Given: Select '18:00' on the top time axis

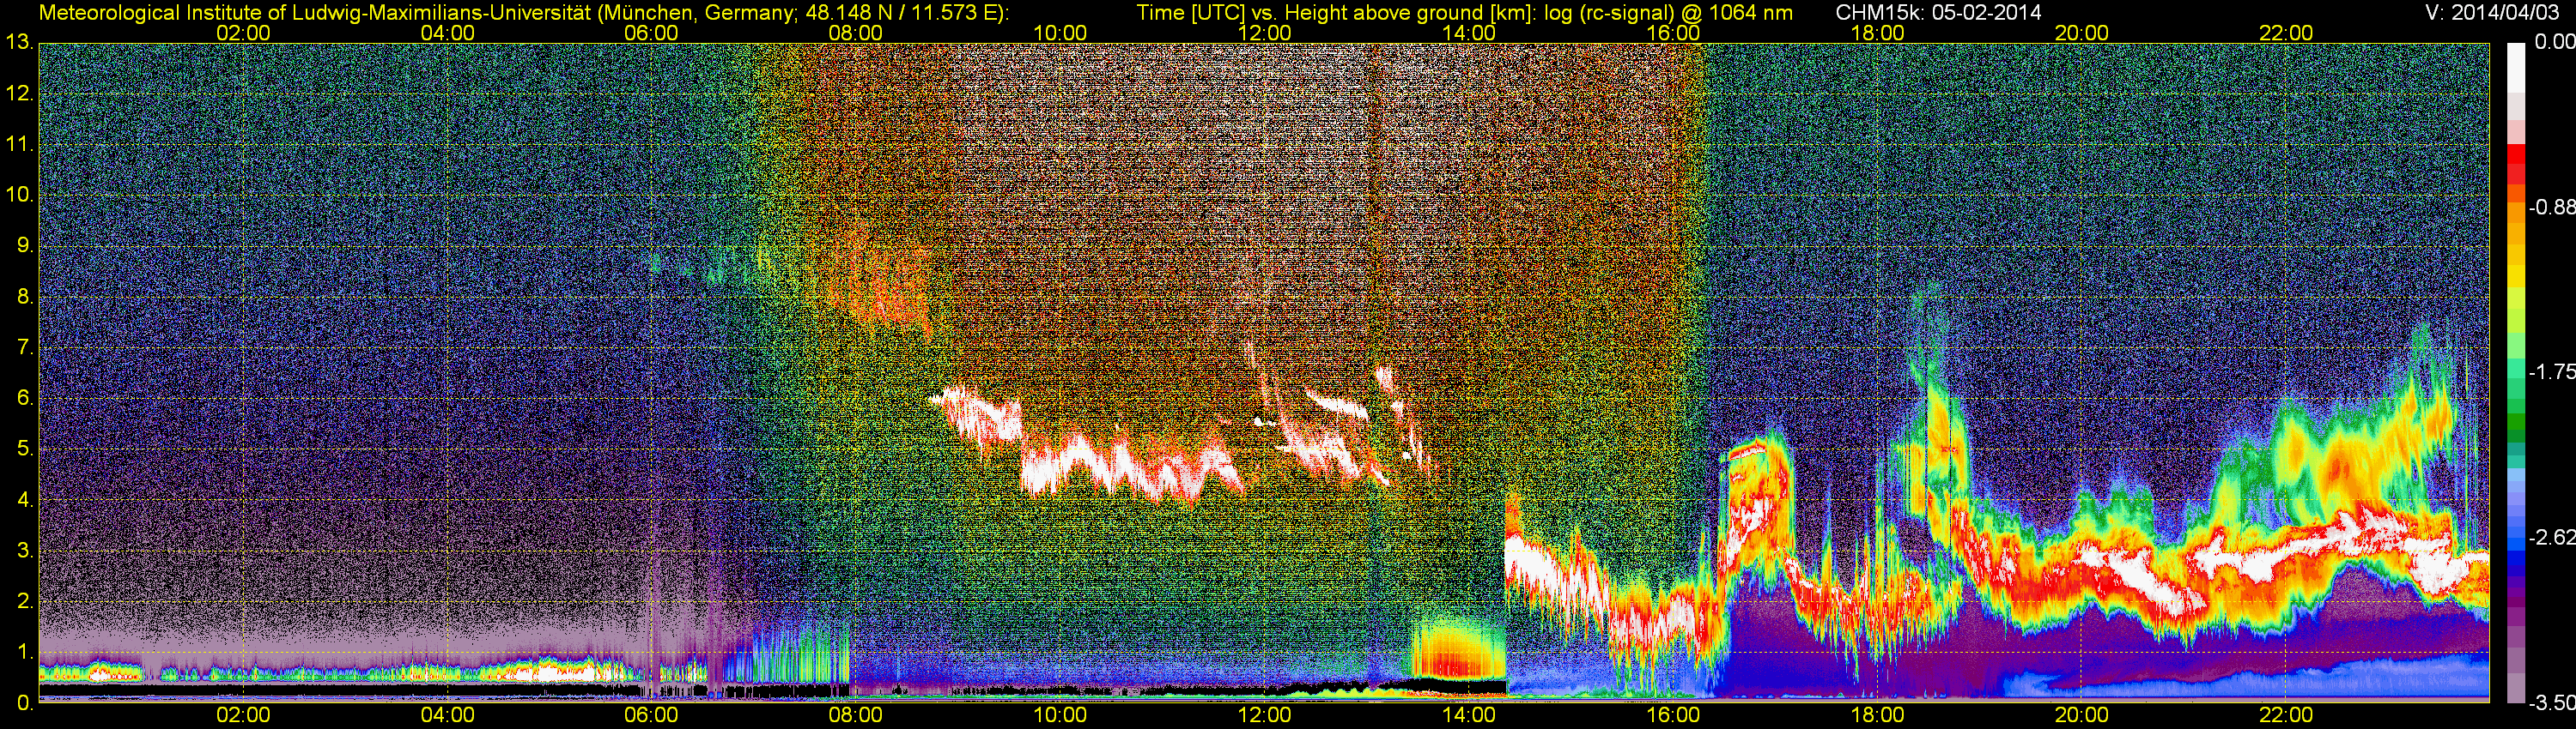Looking at the screenshot, I should 1877,33.
